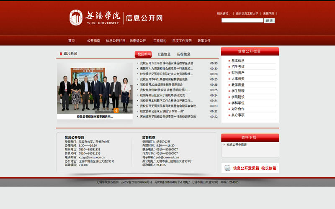Open news 我校召开无锡学院教育发展基金会理事会会议
The image size is (335, 209).
(168, 106)
